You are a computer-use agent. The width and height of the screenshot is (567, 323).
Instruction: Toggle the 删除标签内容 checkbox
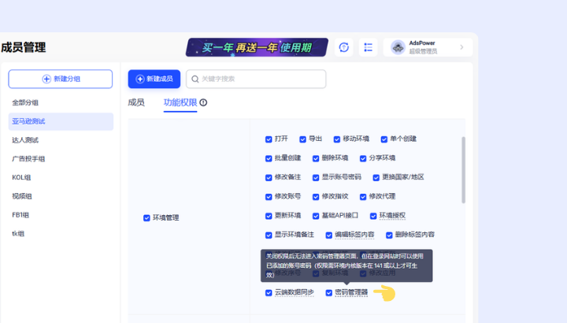389,235
